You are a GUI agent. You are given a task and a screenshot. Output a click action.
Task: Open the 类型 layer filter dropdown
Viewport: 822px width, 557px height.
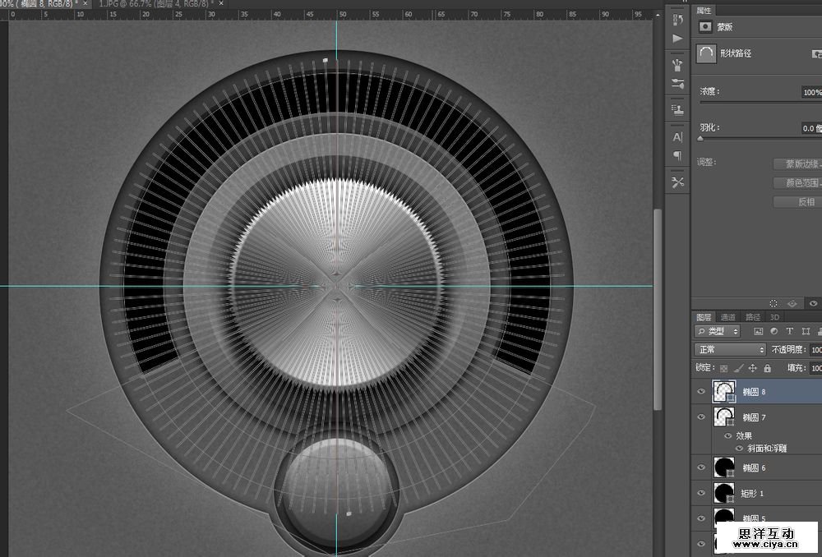[x=718, y=331]
